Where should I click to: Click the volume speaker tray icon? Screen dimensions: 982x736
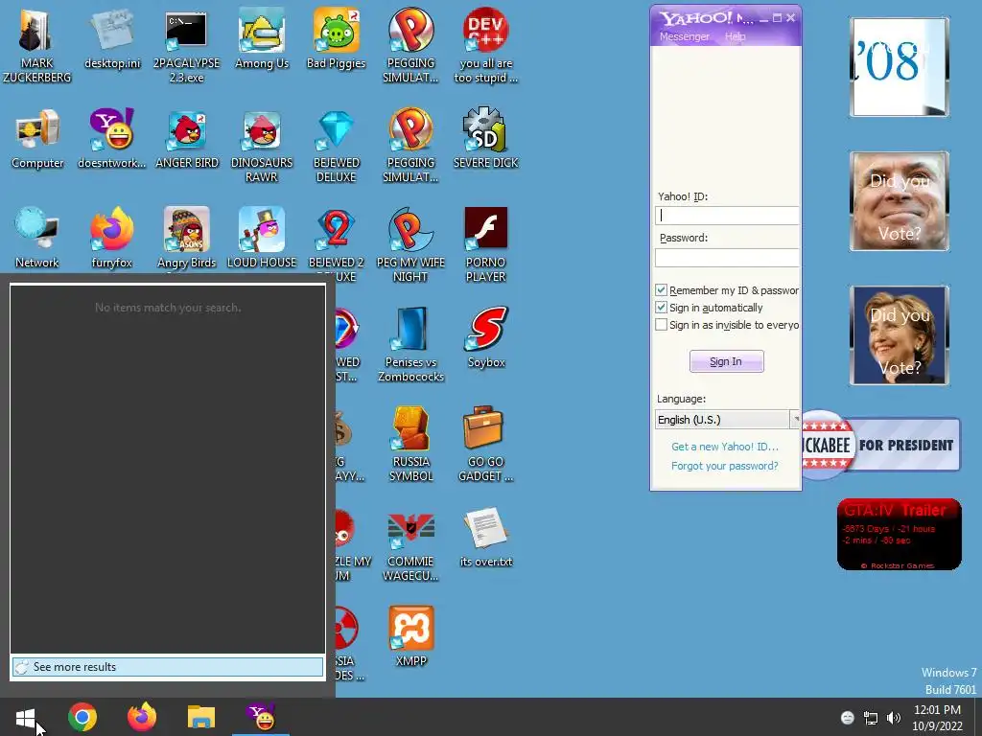[x=894, y=718]
